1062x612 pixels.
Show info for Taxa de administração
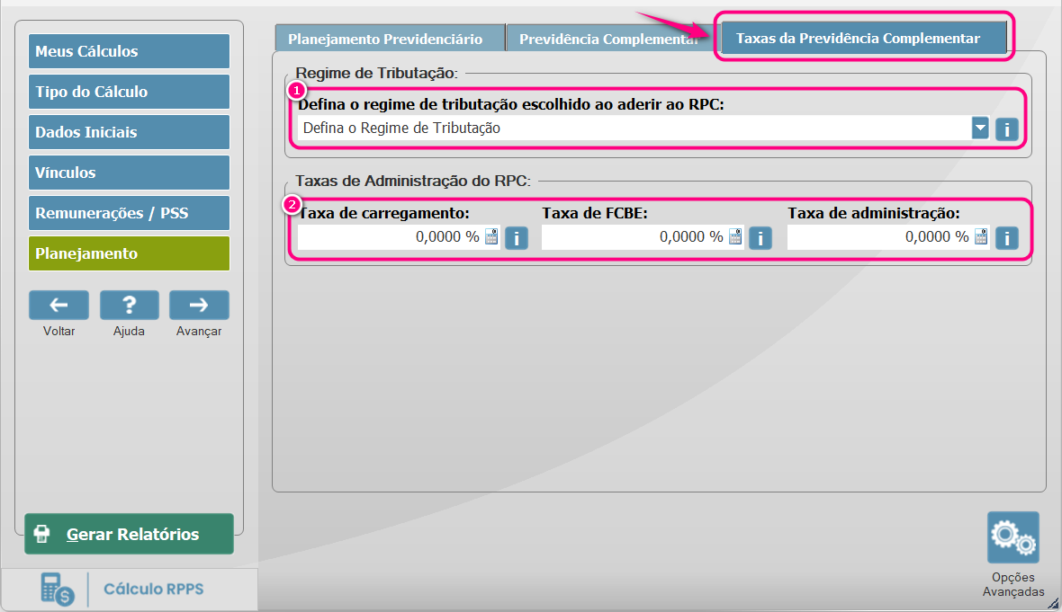click(1006, 238)
